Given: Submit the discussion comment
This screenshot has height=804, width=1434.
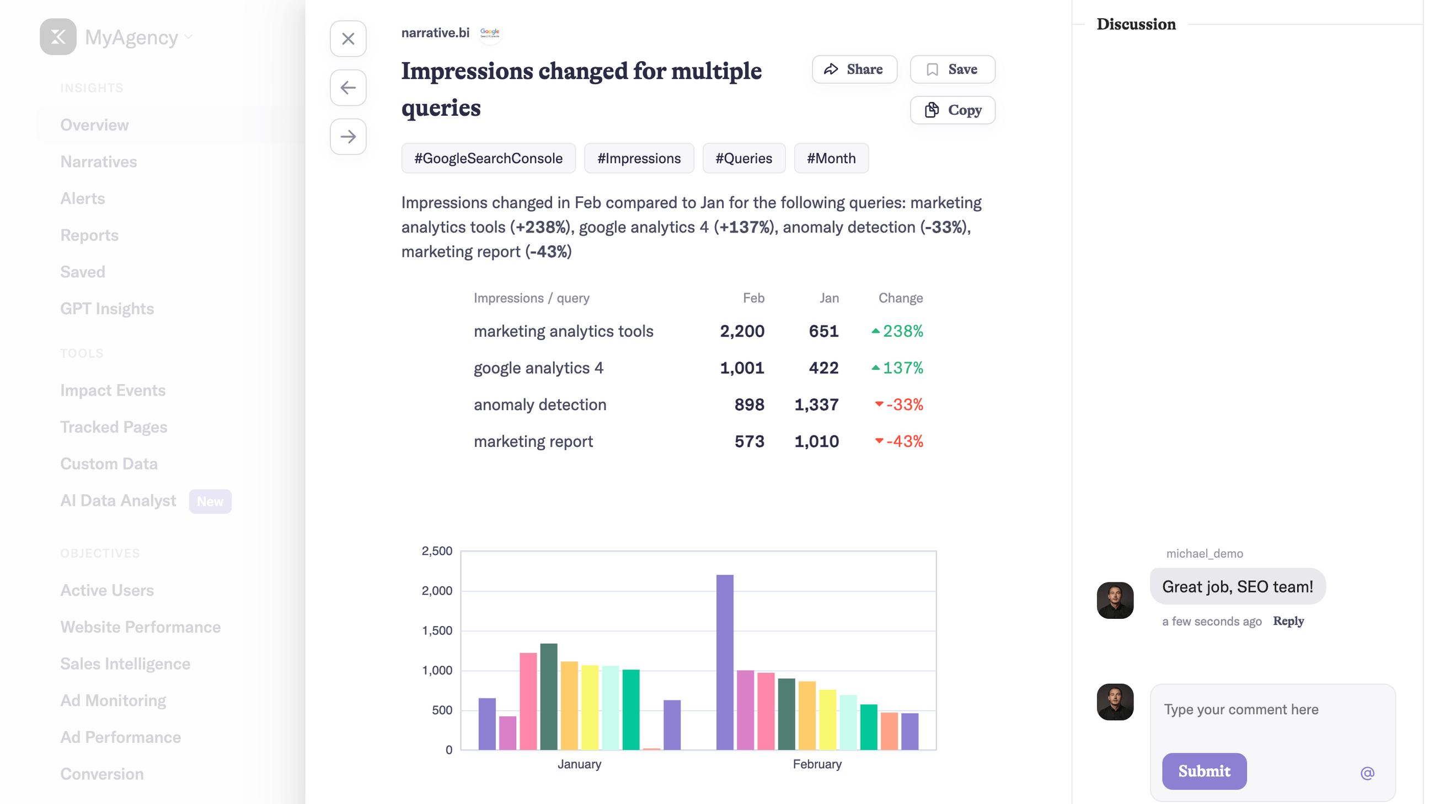Looking at the screenshot, I should (1203, 771).
